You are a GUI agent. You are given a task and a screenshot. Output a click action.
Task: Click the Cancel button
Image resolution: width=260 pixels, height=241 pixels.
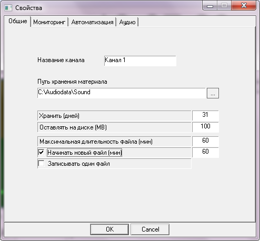point(150,229)
